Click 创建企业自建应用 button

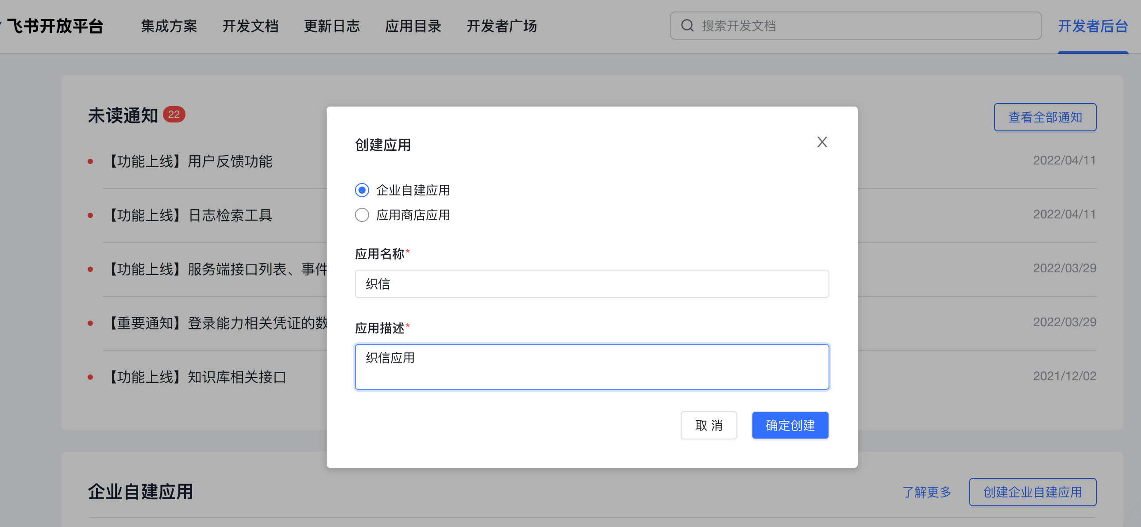point(1032,492)
